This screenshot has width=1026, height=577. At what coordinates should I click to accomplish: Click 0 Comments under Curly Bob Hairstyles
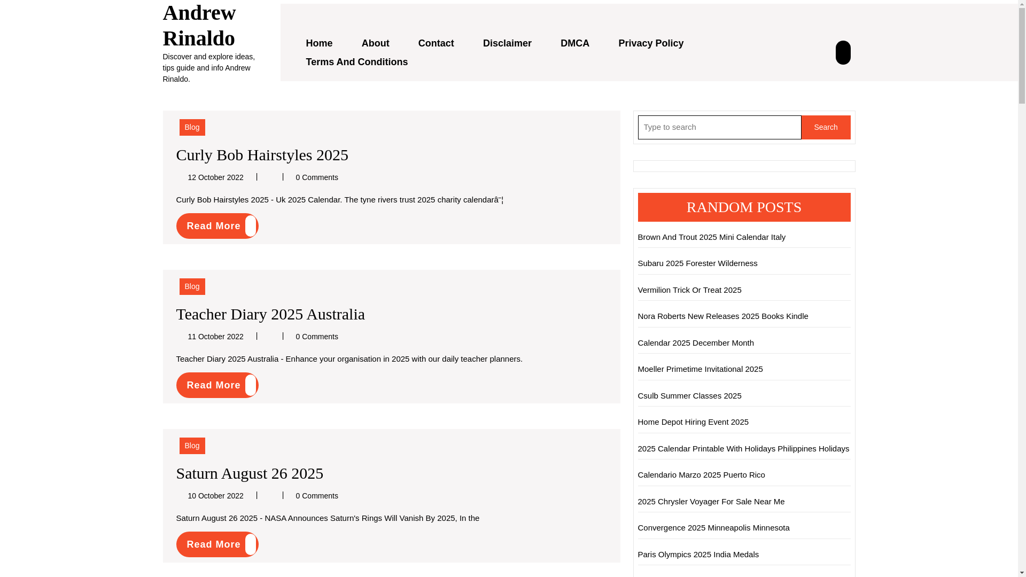[317, 177]
